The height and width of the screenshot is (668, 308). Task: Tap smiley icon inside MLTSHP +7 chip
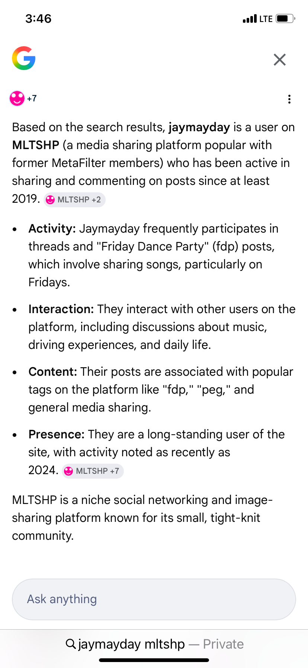coord(68,471)
